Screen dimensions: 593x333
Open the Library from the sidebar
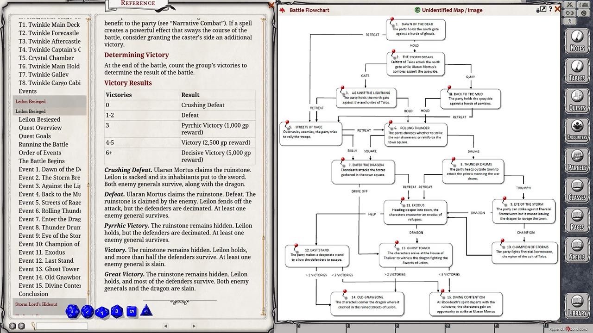[x=577, y=306]
